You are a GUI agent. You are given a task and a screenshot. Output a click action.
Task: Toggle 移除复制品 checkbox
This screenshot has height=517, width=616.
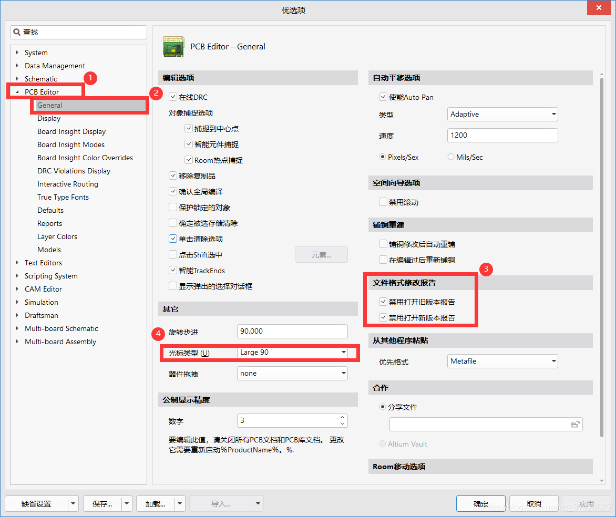point(173,175)
